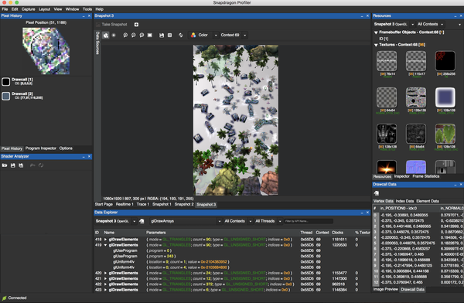Select Drawcall [1] black swatch entry
The width and height of the screenshot is (464, 303).
click(6, 81)
